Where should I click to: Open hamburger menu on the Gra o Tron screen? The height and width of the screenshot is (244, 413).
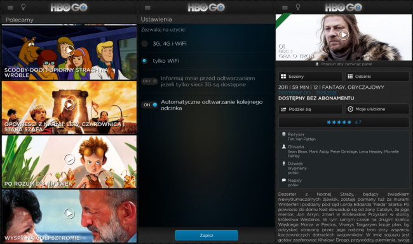pyautogui.click(x=285, y=8)
